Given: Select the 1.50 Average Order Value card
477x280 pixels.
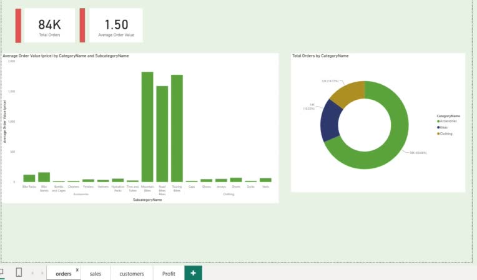Looking at the screenshot, I should click(x=116, y=26).
